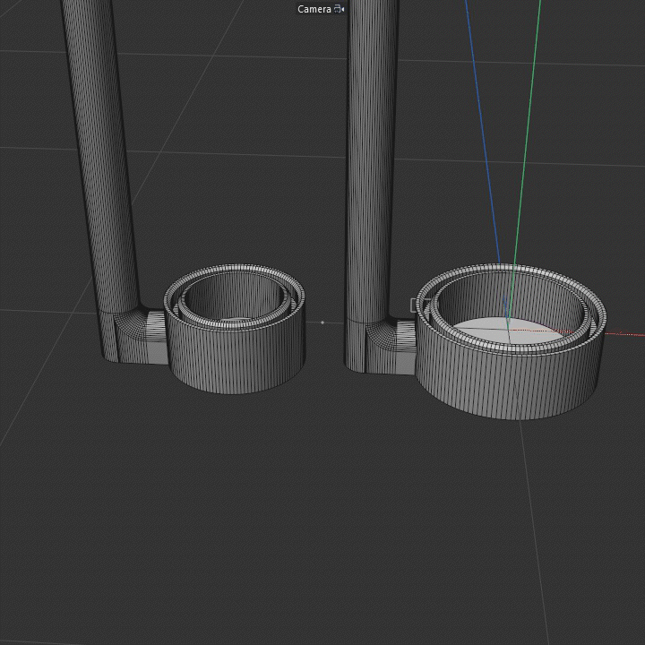Select the center pipe's curved elbow joint
The width and height of the screenshot is (645, 645).
(381, 334)
